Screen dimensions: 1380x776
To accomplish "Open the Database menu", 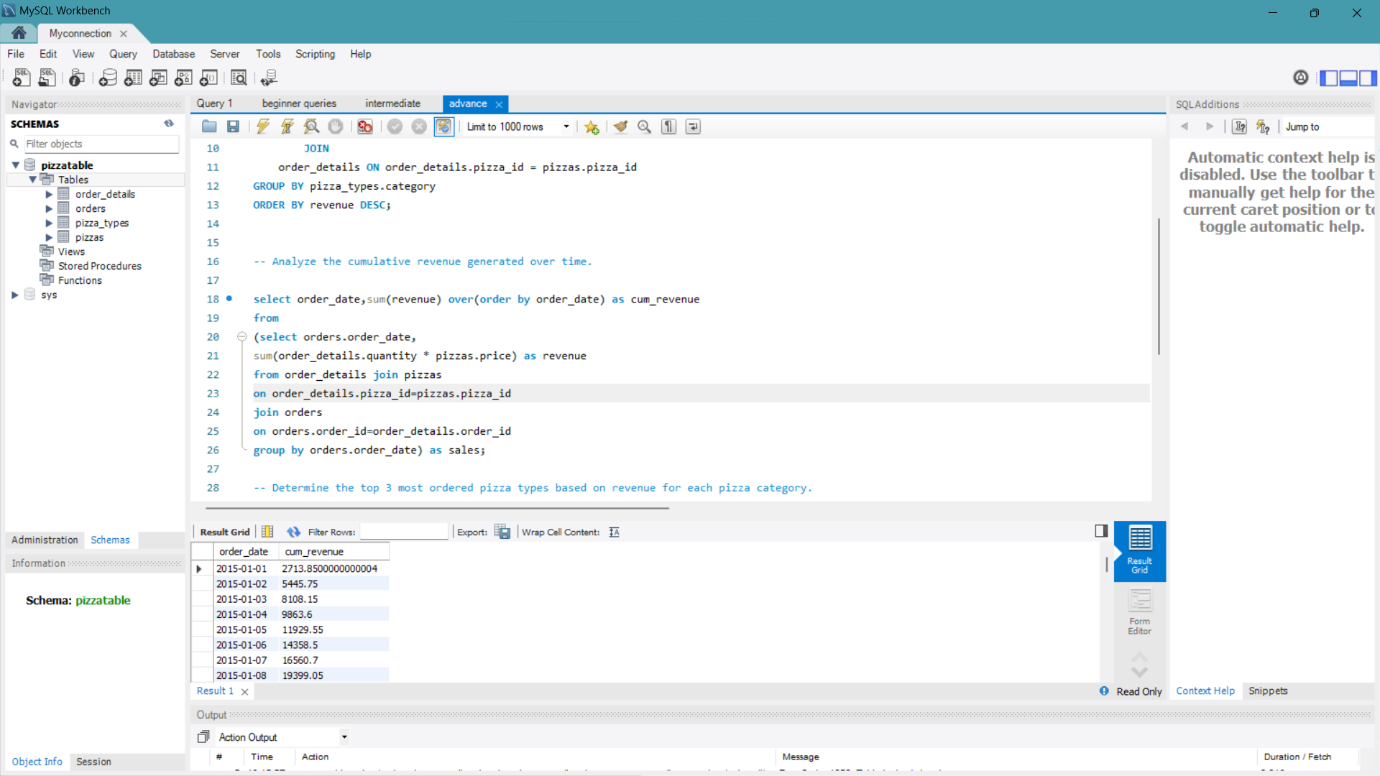I will 173,54.
